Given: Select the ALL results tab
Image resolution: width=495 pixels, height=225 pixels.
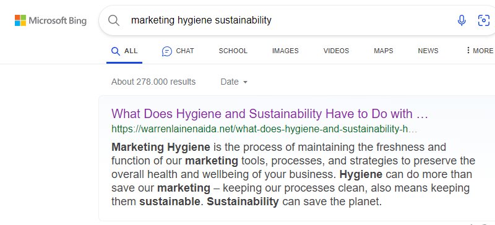Looking at the screenshot, I should 124,51.
